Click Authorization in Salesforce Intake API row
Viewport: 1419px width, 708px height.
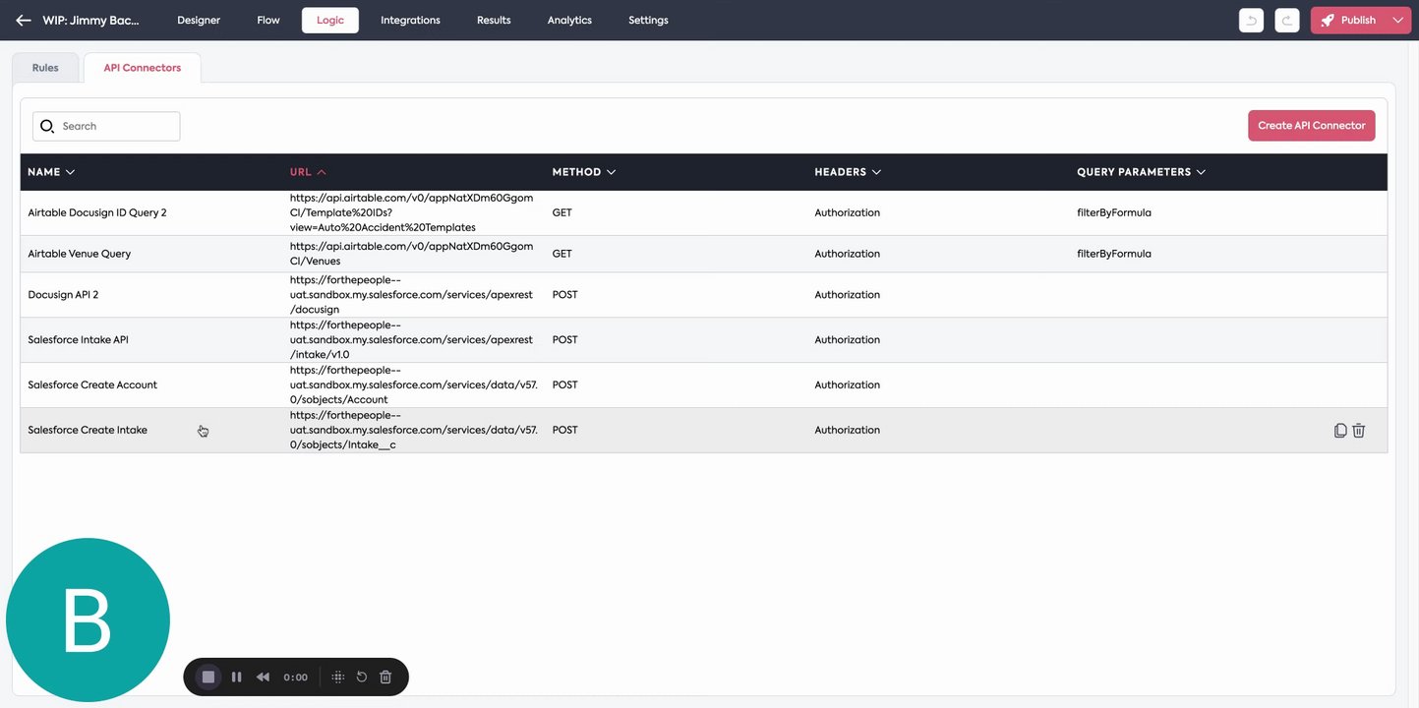tap(848, 340)
